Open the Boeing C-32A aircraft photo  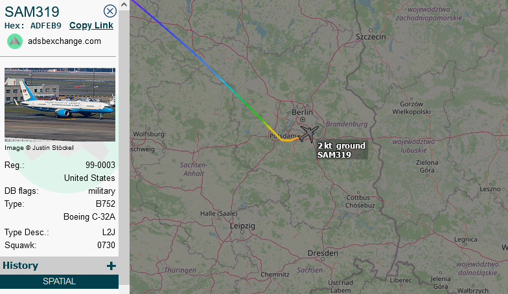tap(60, 105)
